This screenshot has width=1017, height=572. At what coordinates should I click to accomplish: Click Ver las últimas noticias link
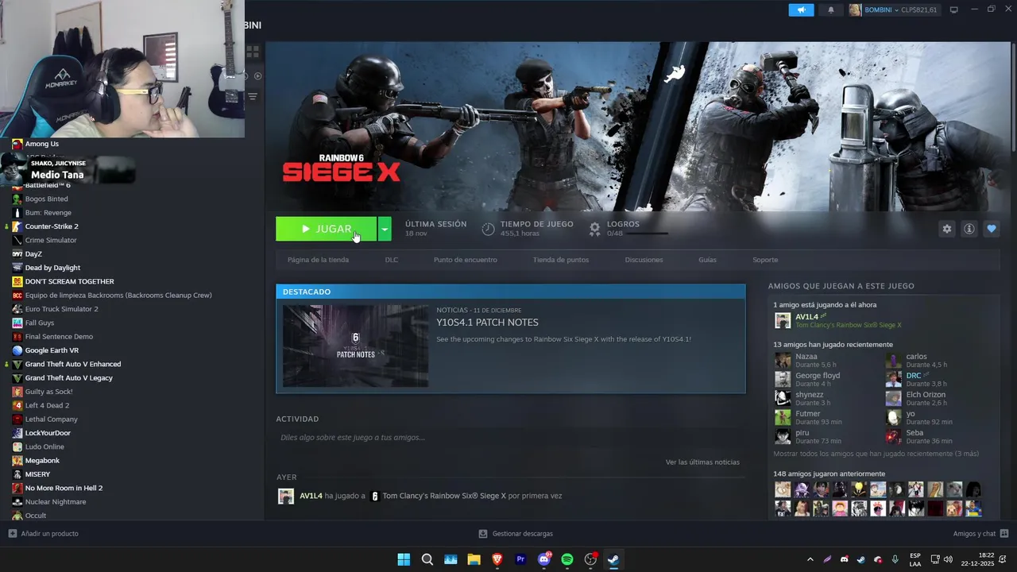point(702,462)
